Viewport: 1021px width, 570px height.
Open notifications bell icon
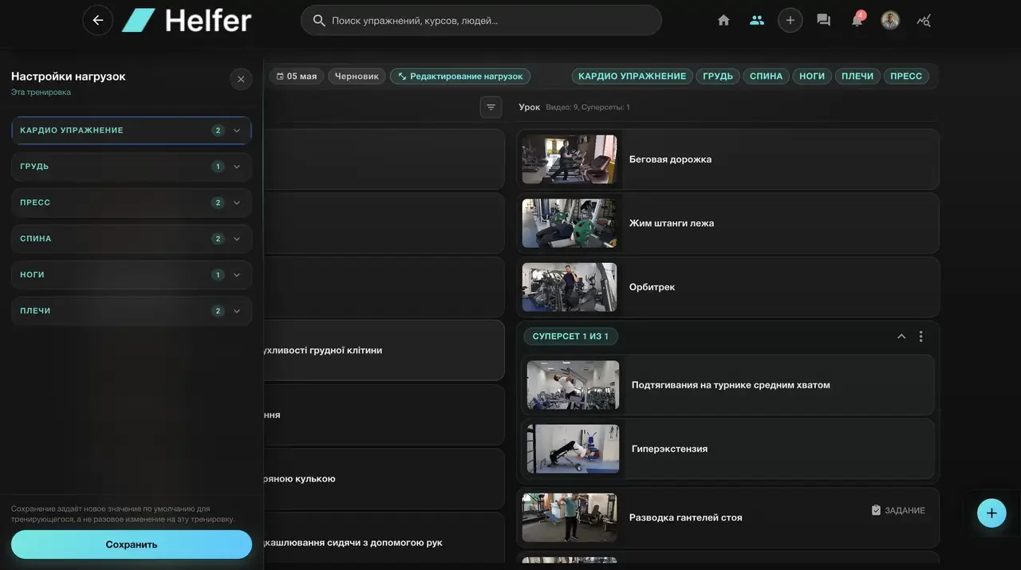(857, 21)
